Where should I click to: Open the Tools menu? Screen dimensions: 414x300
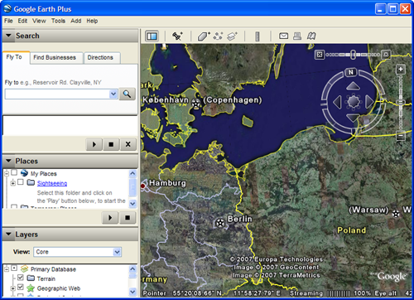point(58,21)
